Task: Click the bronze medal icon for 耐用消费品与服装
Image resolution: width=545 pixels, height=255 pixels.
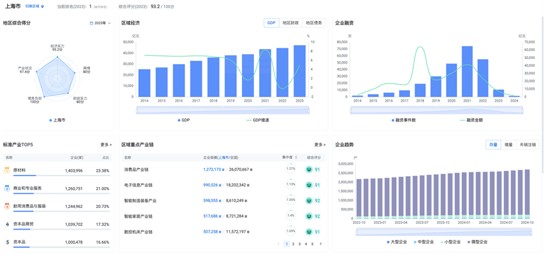Action: point(7,206)
